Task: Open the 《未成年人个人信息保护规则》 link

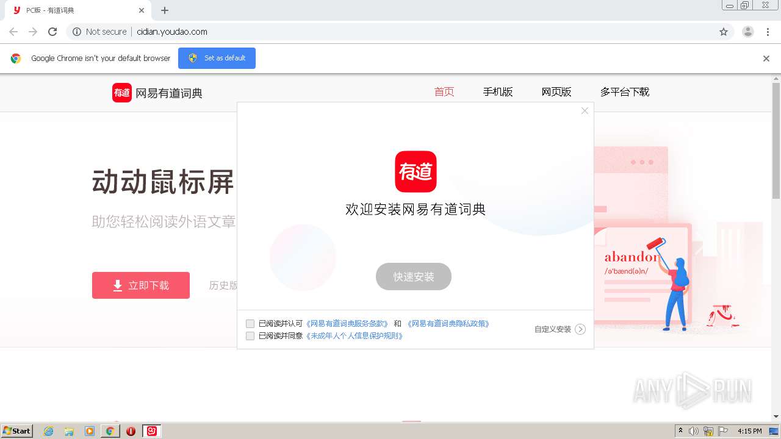Action: (355, 336)
